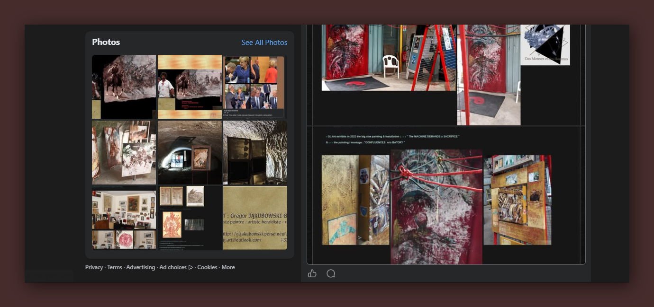The height and width of the screenshot is (307, 654).
Task: Open the Des Moteurs et des Hommes logo image
Action: pyautogui.click(x=545, y=45)
